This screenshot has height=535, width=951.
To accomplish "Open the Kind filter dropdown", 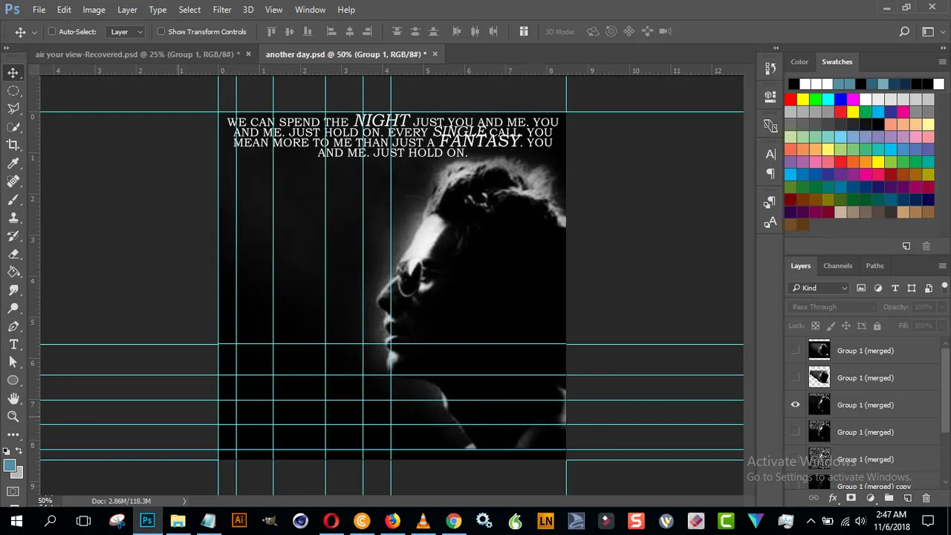I will 819,288.
